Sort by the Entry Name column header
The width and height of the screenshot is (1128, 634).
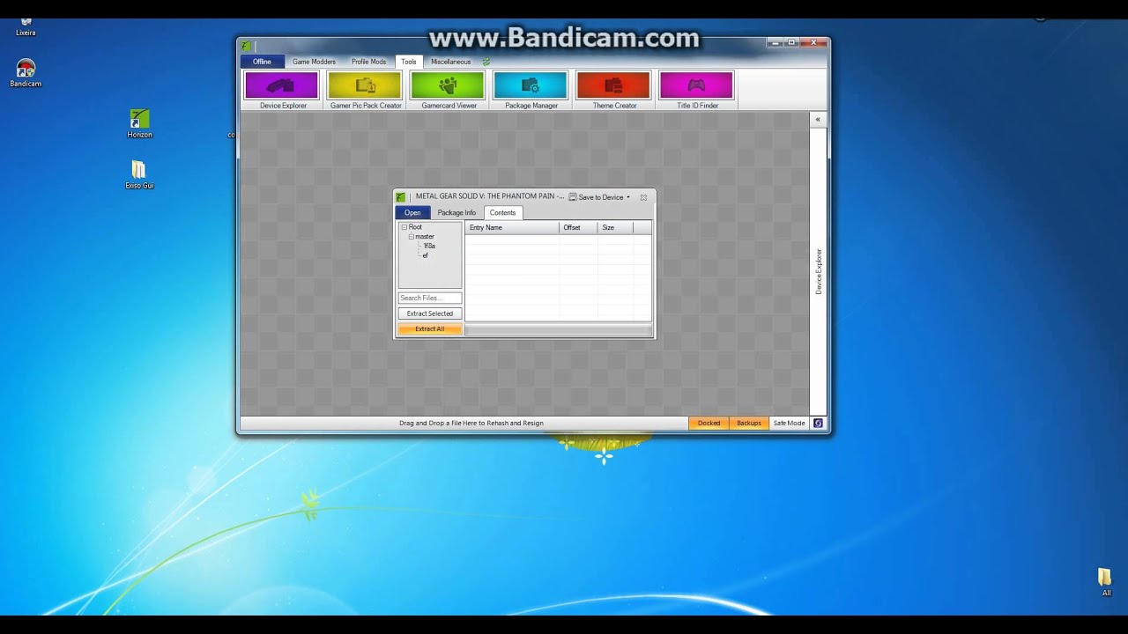coord(512,228)
